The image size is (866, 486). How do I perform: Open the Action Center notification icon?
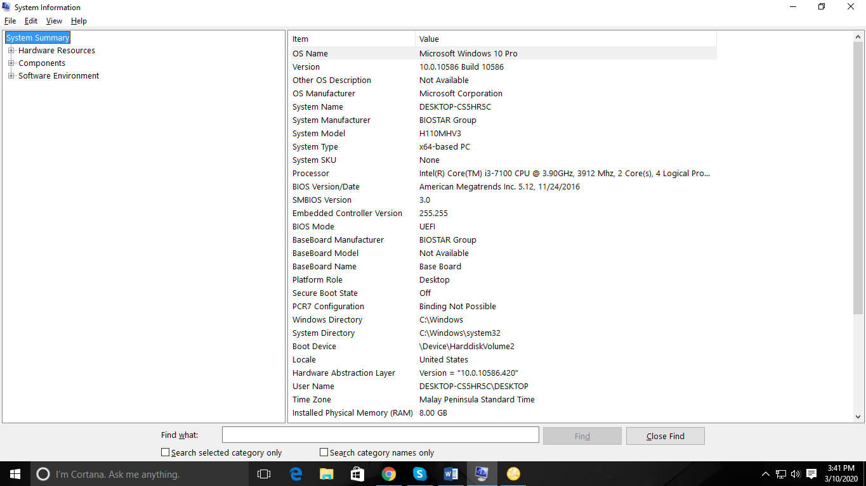coord(811,474)
